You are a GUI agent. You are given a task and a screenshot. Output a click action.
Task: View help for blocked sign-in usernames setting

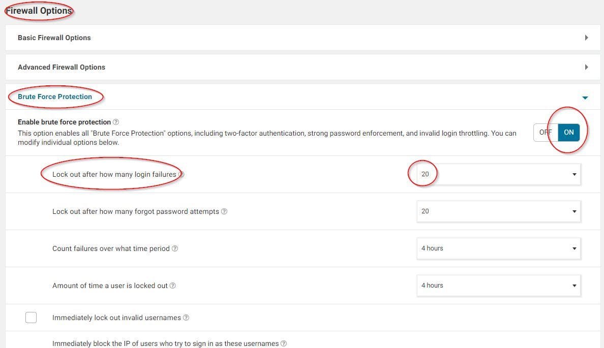[283, 343]
